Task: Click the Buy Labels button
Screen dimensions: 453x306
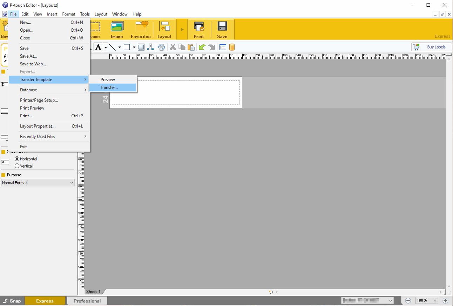Action: (431, 47)
